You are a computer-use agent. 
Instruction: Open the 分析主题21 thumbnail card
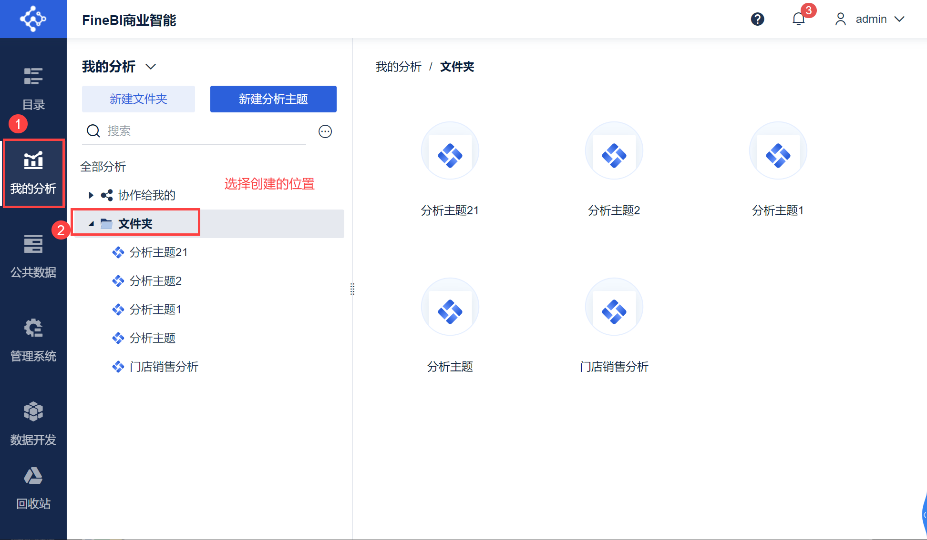(x=450, y=151)
